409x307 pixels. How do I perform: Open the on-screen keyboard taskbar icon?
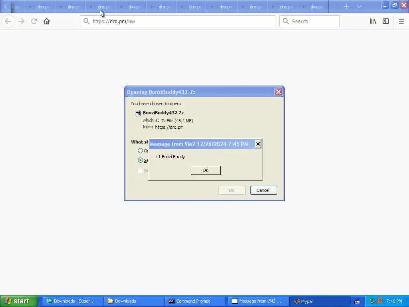pyautogui.click(x=357, y=301)
